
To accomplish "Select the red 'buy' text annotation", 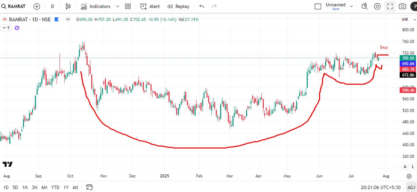I will (x=384, y=47).
